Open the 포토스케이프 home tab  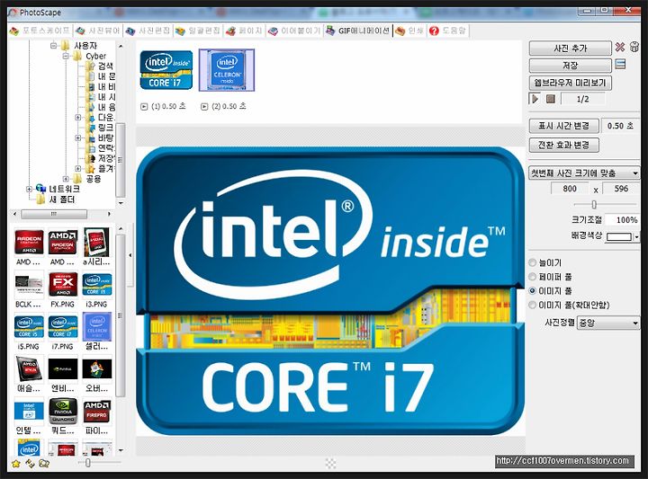[x=40, y=31]
